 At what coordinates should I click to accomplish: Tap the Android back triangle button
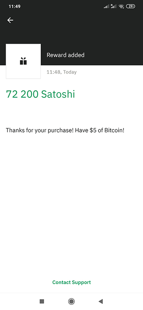pos(101,301)
